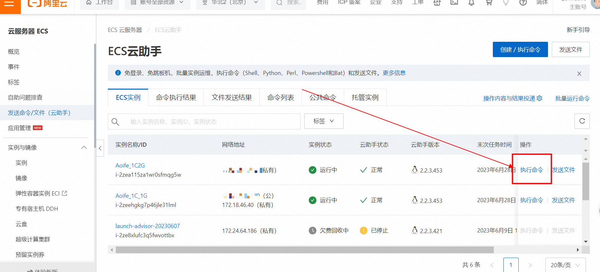Click the Aliyun logo

(47, 4)
